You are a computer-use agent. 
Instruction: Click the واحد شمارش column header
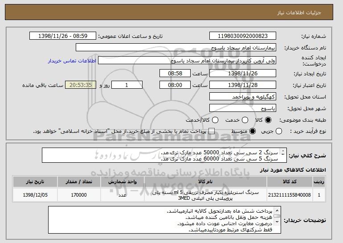122,182
